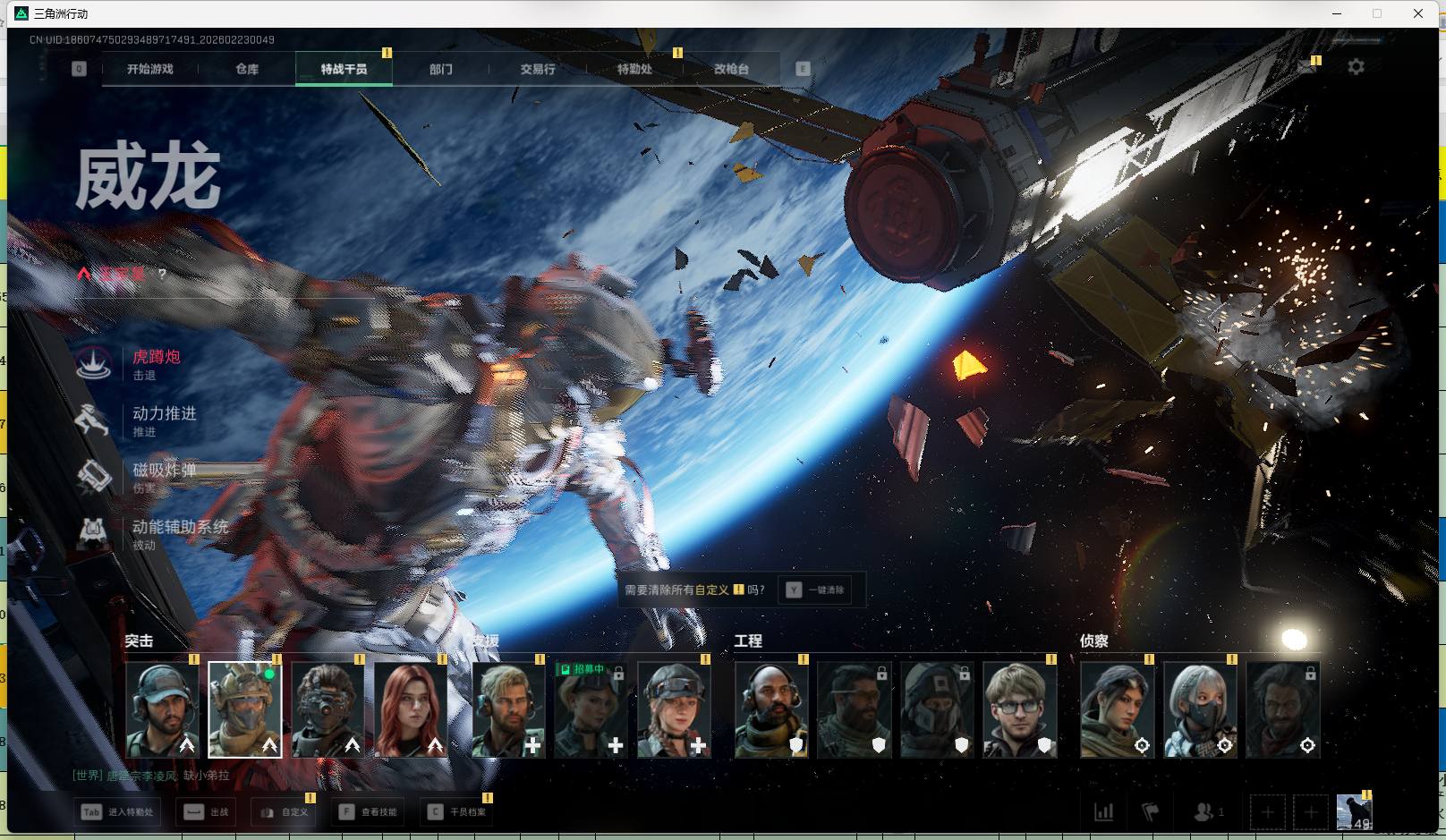The image size is (1446, 840).
Task: Open the 交易行 tab
Action: click(x=538, y=69)
